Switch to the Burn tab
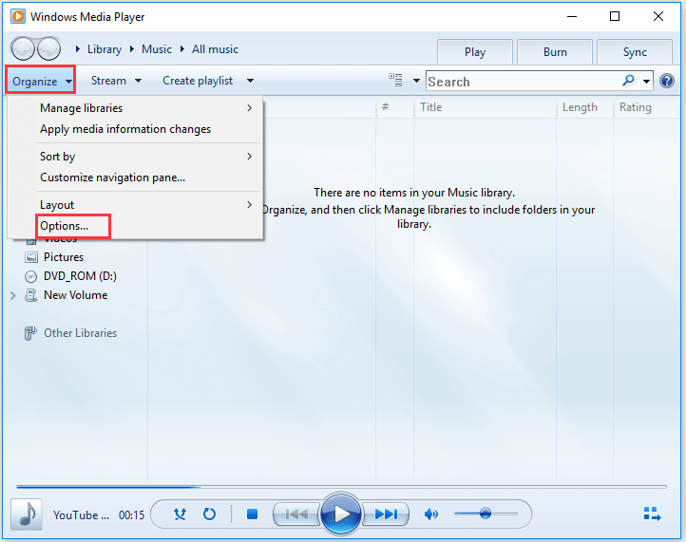686x542 pixels. click(x=555, y=52)
